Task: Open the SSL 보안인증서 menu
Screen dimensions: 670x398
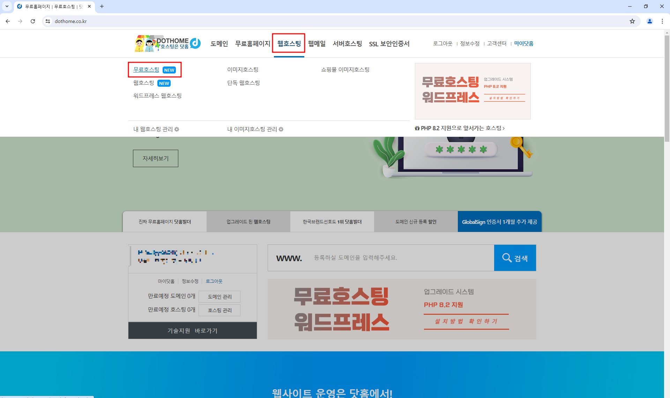Action: click(x=389, y=44)
